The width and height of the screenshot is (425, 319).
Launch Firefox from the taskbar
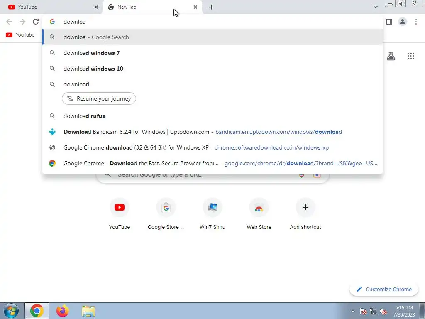pos(63,311)
